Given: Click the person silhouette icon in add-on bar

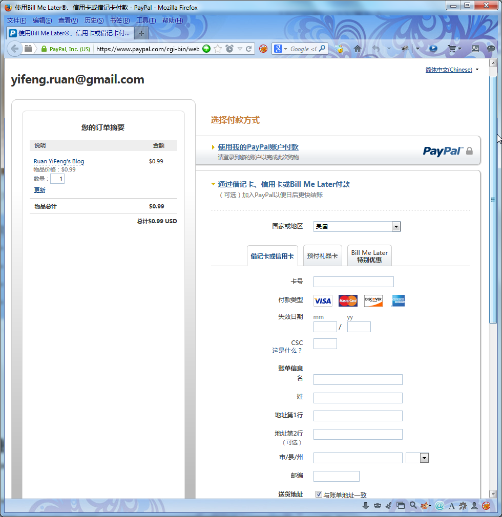Looking at the screenshot, I should pyautogui.click(x=474, y=505).
